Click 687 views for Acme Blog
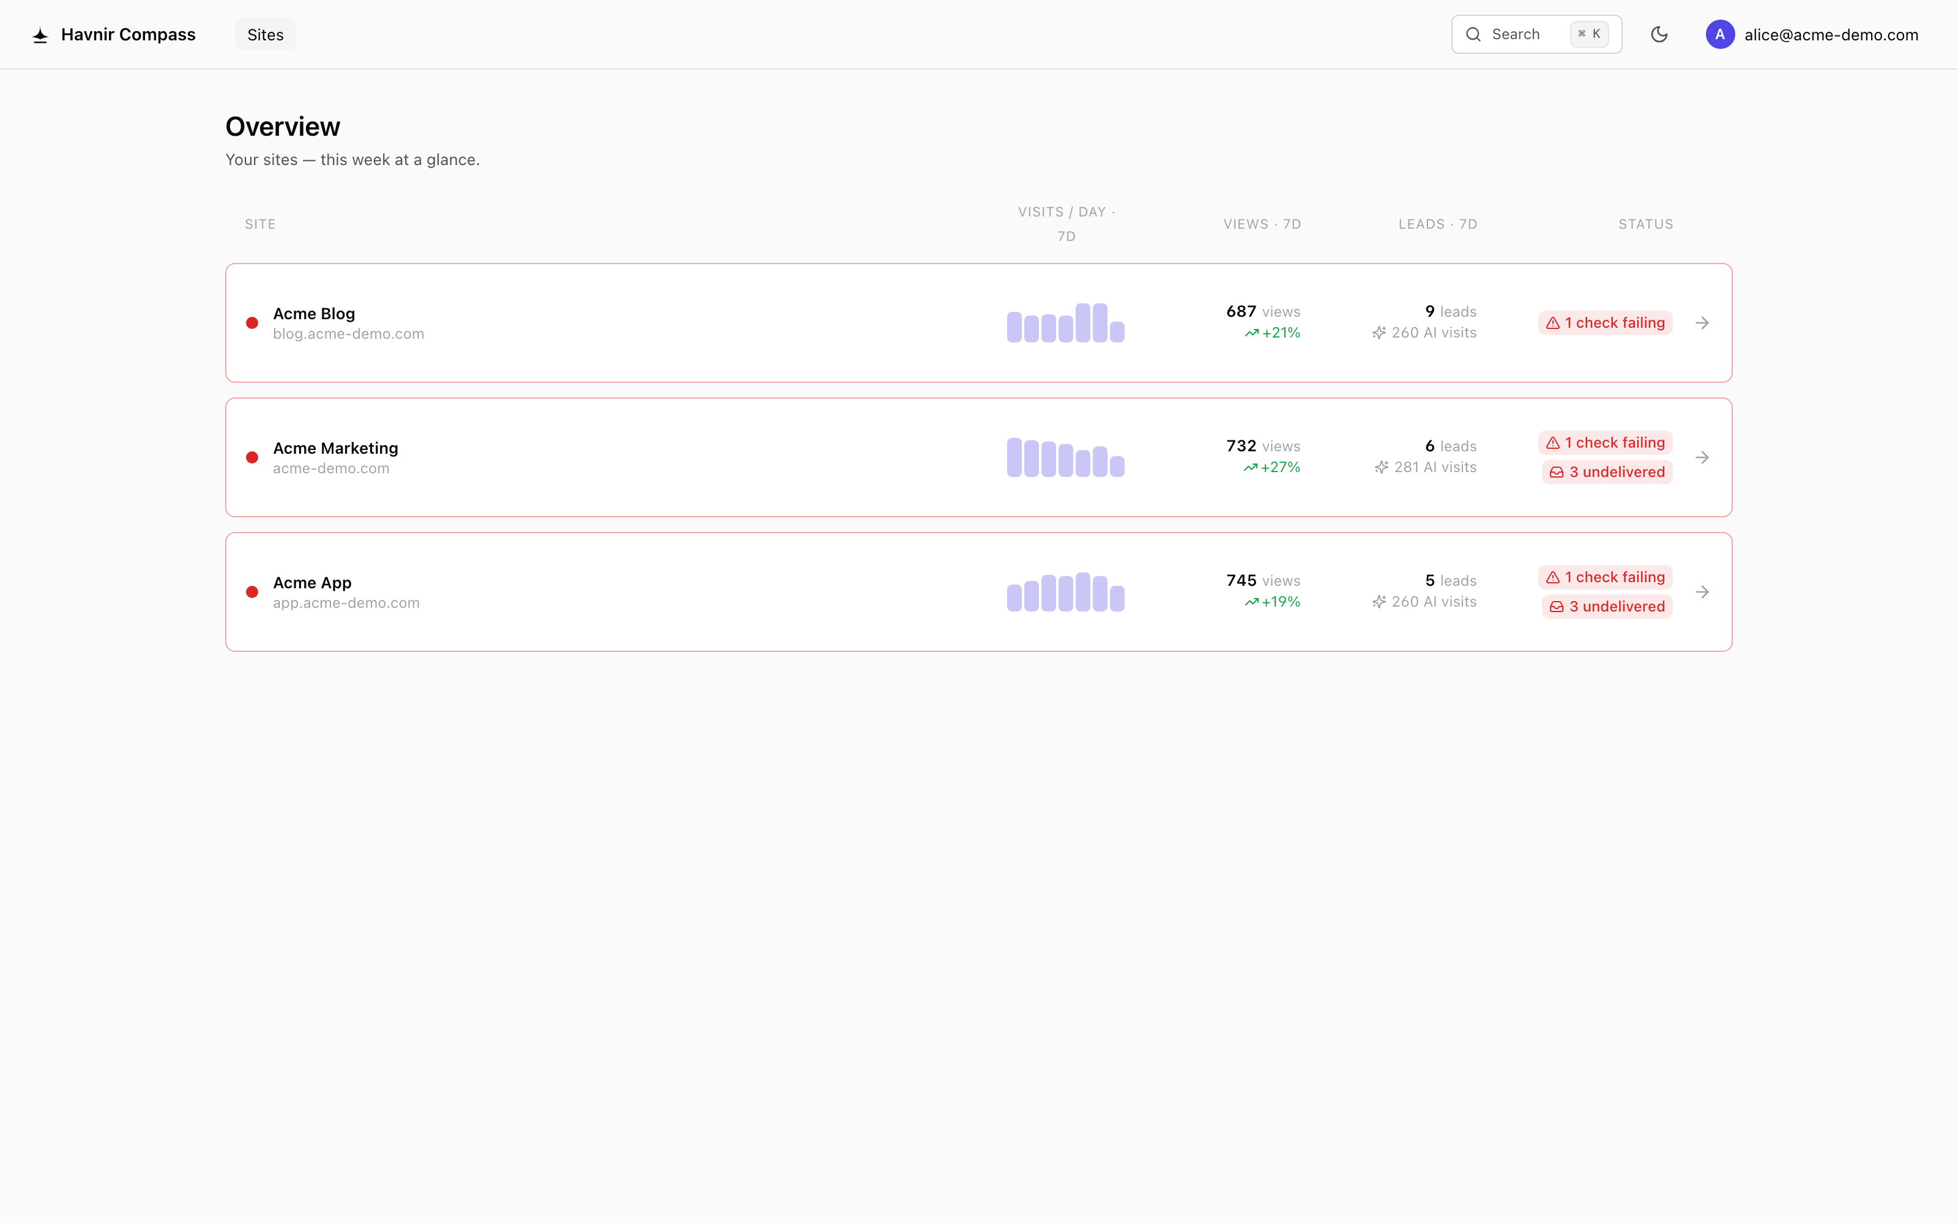Viewport: 1958px width, 1223px height. [x=1263, y=311]
